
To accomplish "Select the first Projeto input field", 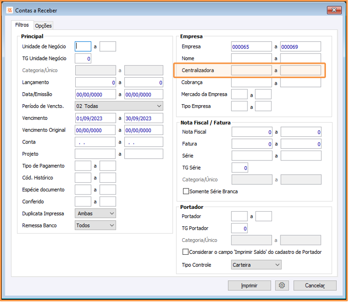I will [95, 154].
